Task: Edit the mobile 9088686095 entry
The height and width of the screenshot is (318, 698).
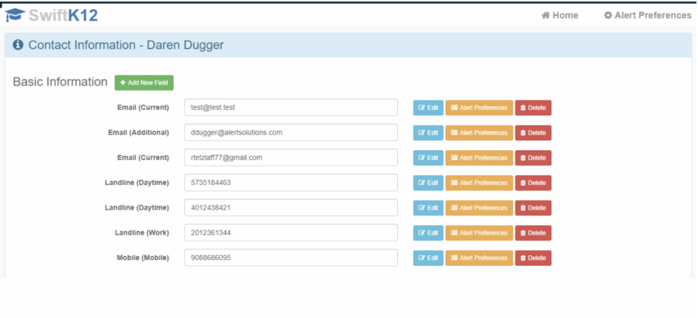Action: (428, 258)
